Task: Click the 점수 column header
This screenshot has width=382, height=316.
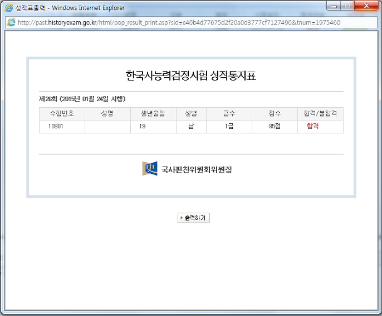Action: tap(275, 114)
